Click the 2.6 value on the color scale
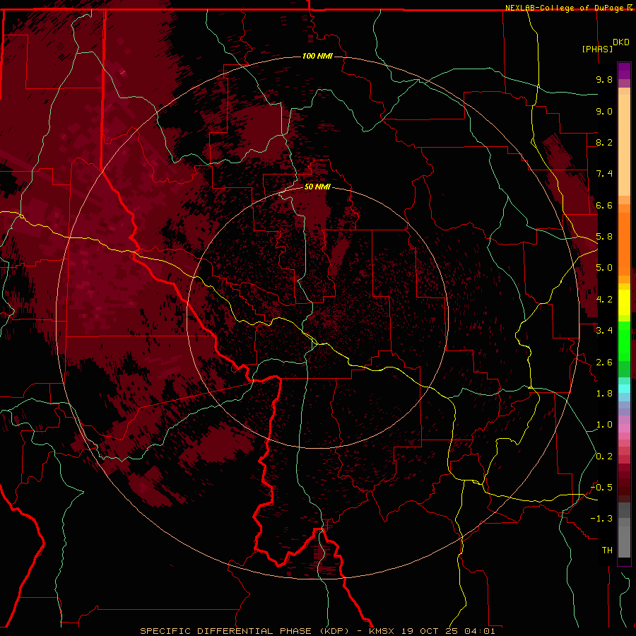The image size is (636, 636). 604,363
